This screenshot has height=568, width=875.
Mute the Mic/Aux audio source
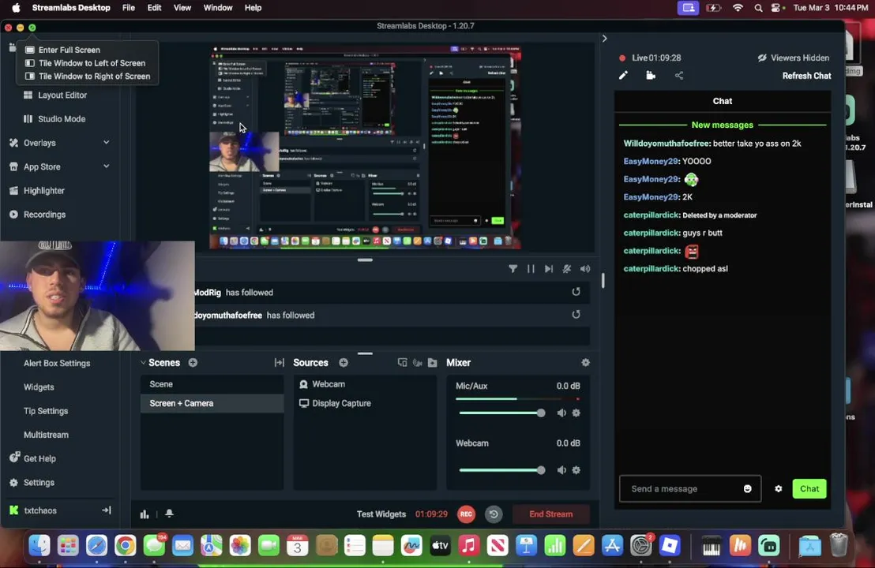pyautogui.click(x=561, y=413)
